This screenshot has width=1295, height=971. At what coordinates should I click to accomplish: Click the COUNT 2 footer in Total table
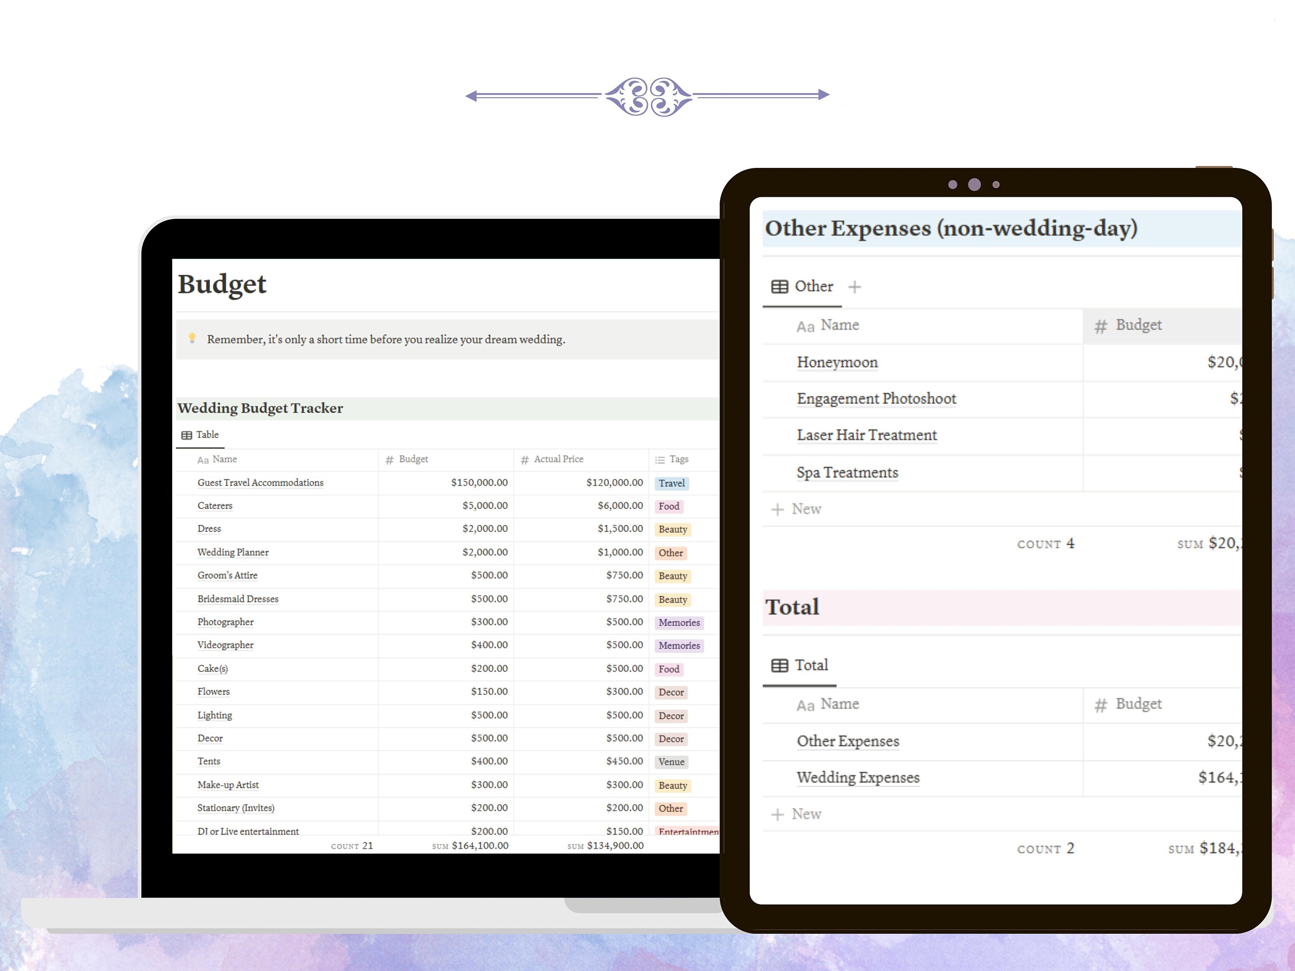pyautogui.click(x=1045, y=849)
